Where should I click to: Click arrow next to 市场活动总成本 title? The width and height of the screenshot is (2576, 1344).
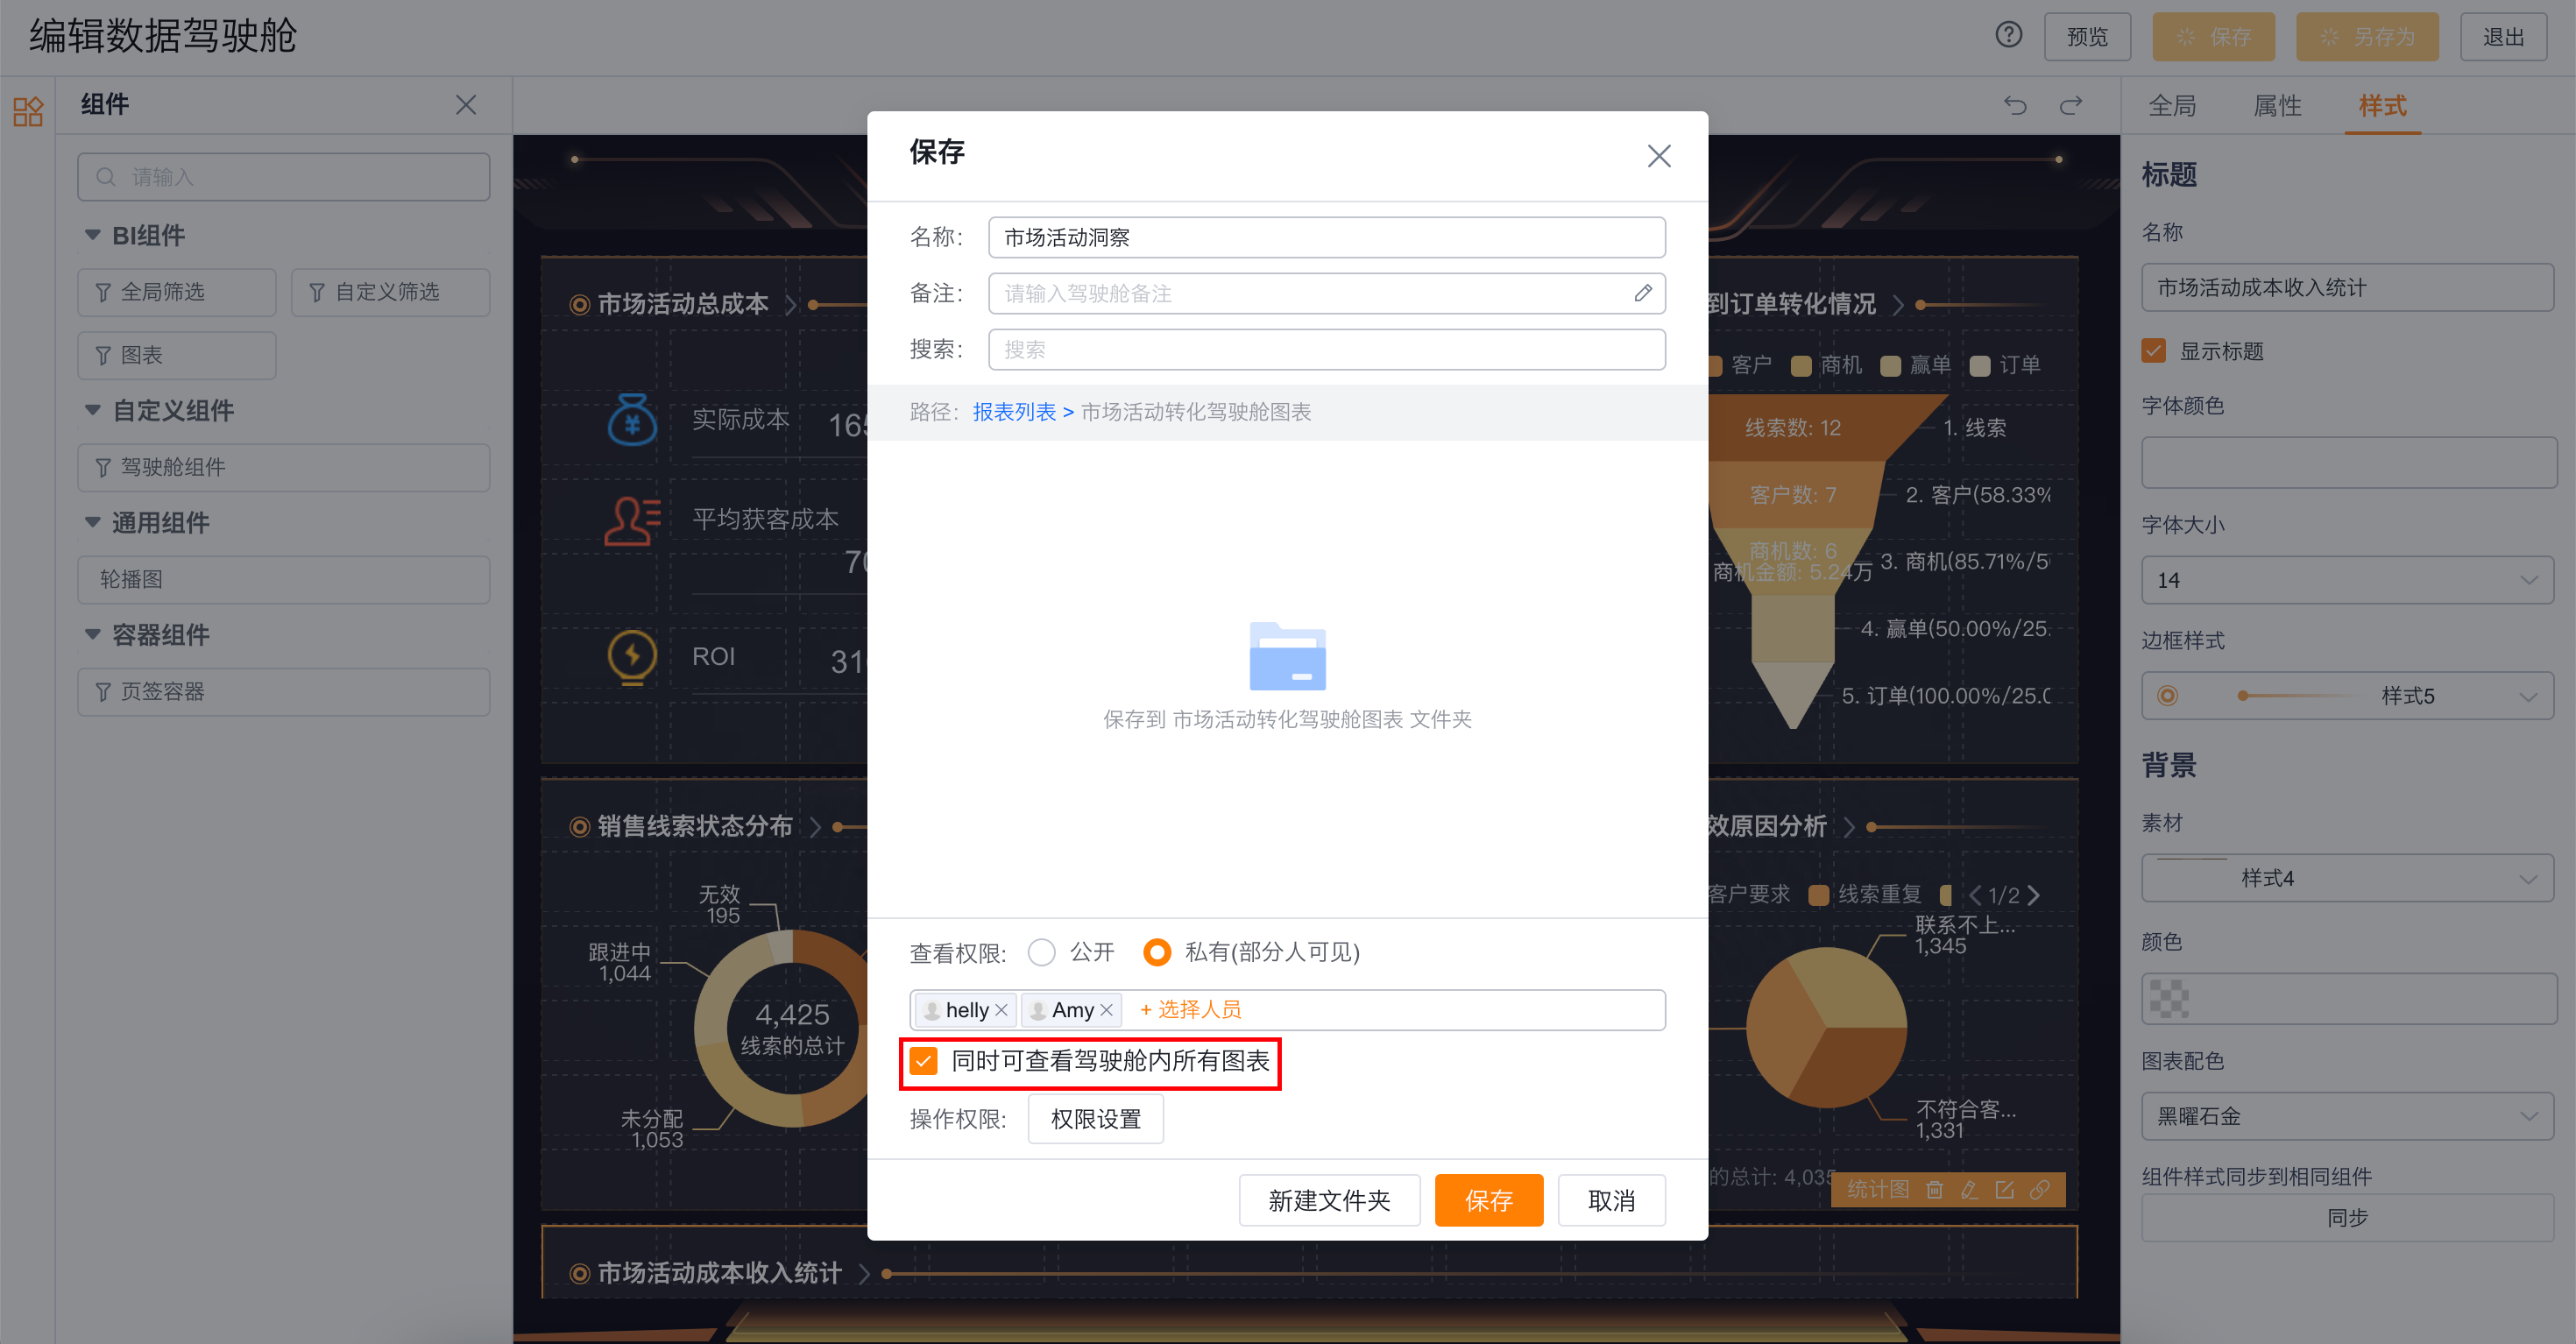791,304
